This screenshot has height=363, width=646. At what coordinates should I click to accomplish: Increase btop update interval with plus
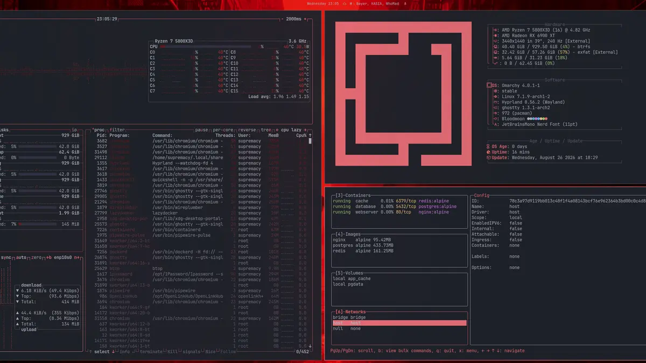(305, 19)
